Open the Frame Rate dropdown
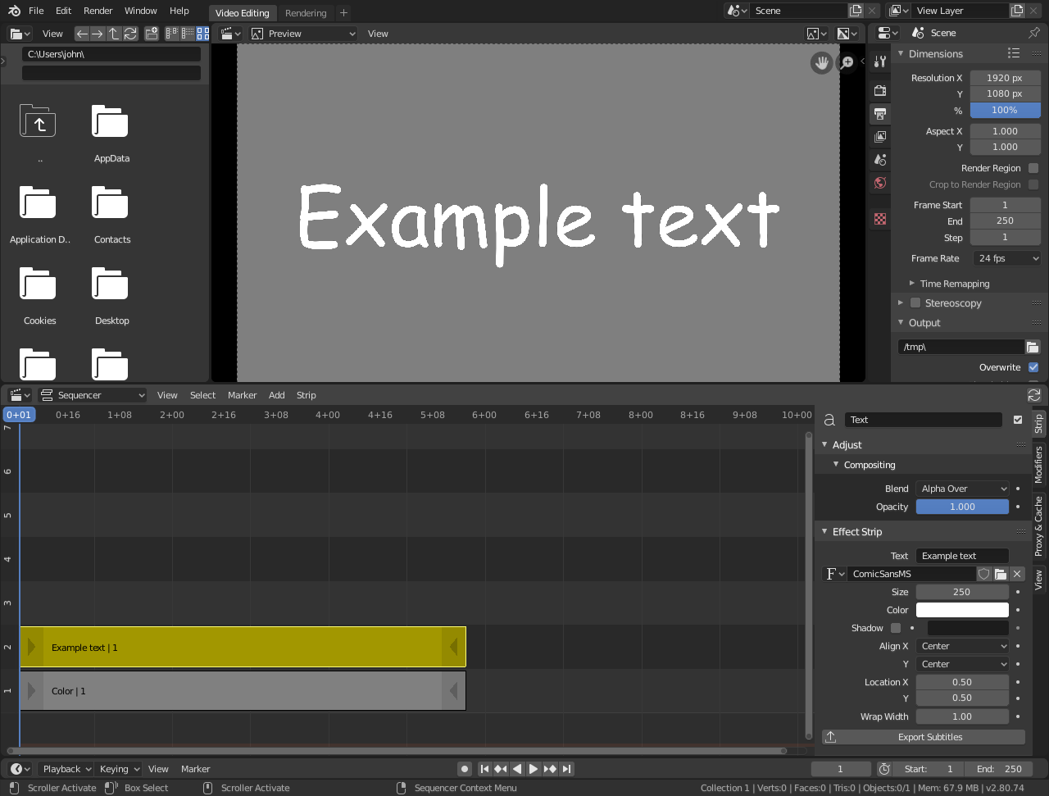 click(1006, 258)
